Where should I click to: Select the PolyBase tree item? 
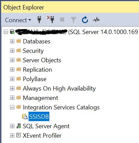pyautogui.click(x=35, y=79)
